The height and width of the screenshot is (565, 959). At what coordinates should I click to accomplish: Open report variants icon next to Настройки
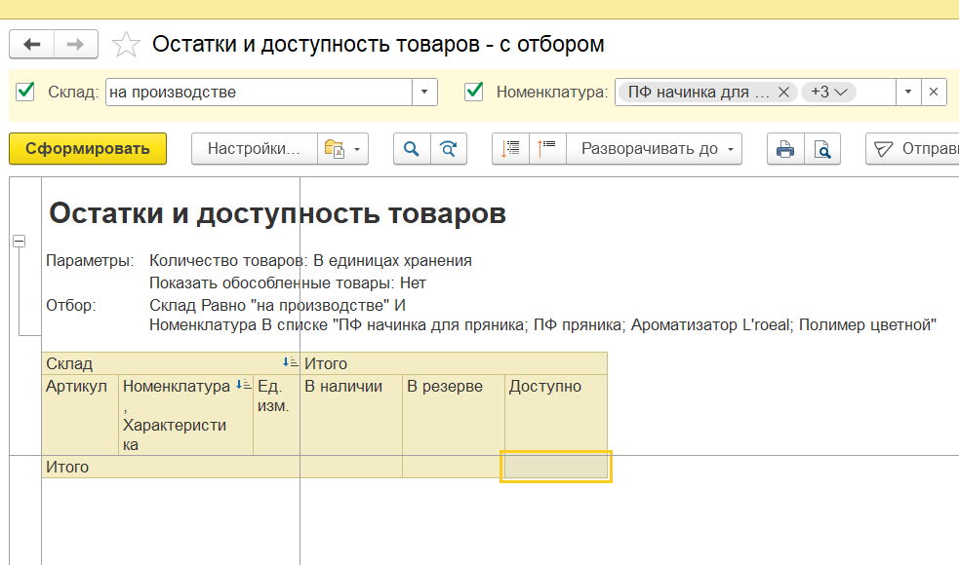(341, 149)
